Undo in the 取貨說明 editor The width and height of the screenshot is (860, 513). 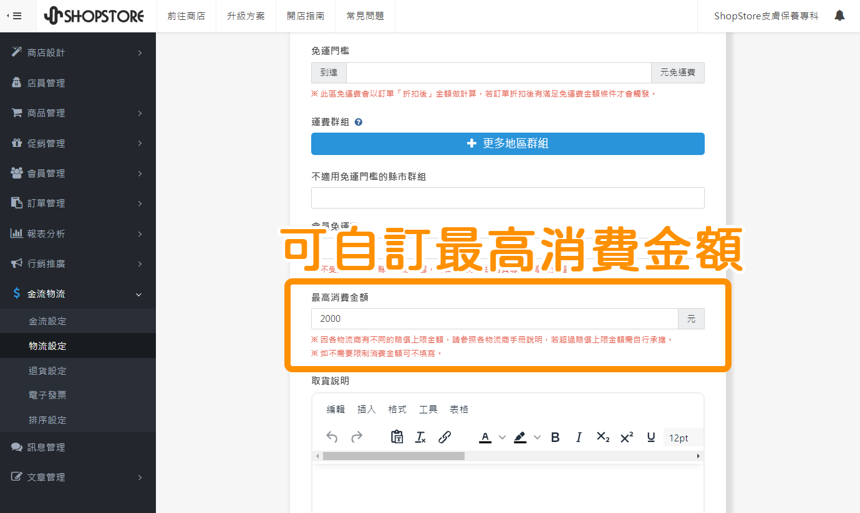[x=332, y=437]
